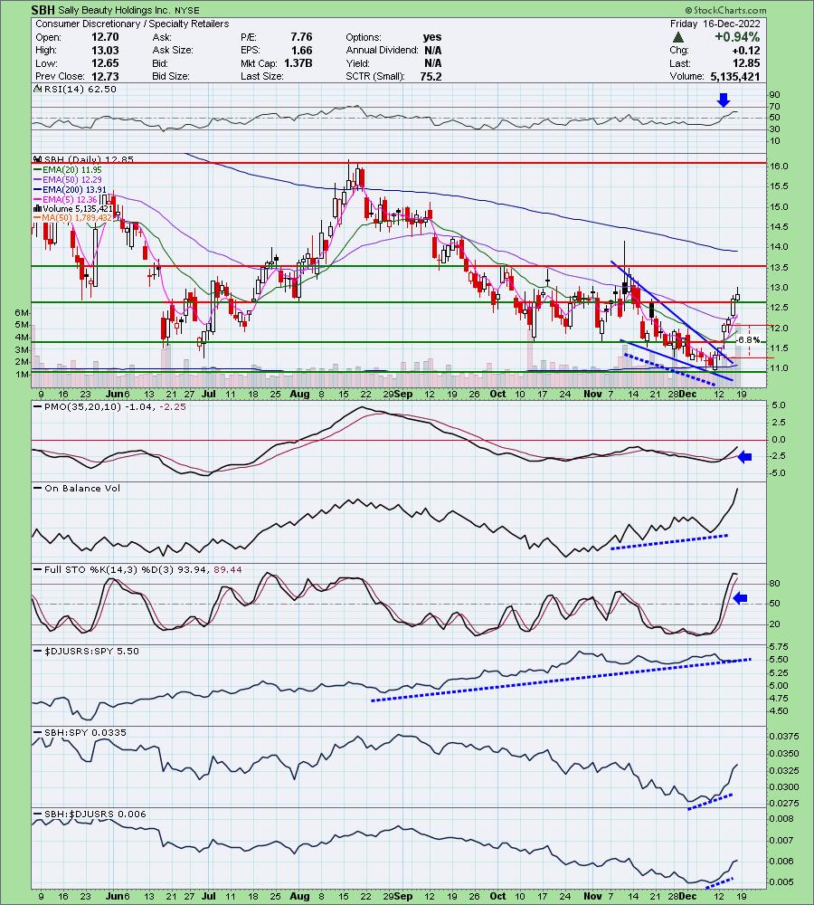Click the header Volume value 5,135,421
Viewport: 814px width, 905px height.
pyautogui.click(x=735, y=76)
